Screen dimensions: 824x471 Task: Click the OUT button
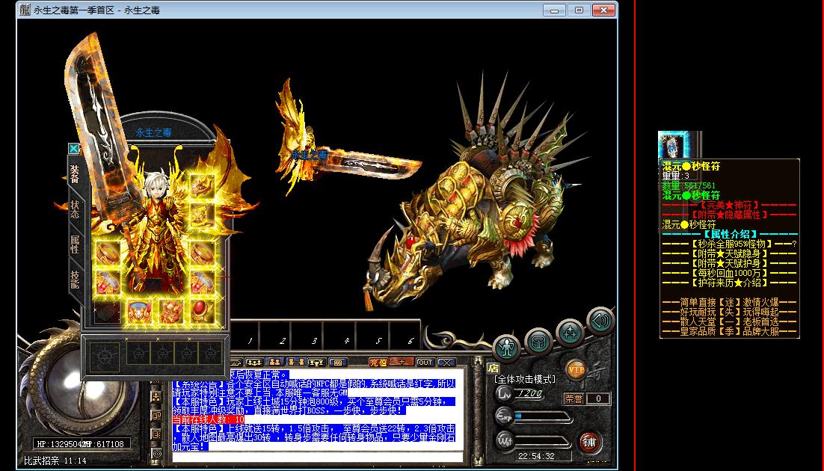point(425,362)
